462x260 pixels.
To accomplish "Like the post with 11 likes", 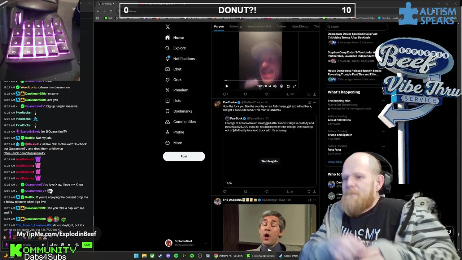I will coord(268,94).
